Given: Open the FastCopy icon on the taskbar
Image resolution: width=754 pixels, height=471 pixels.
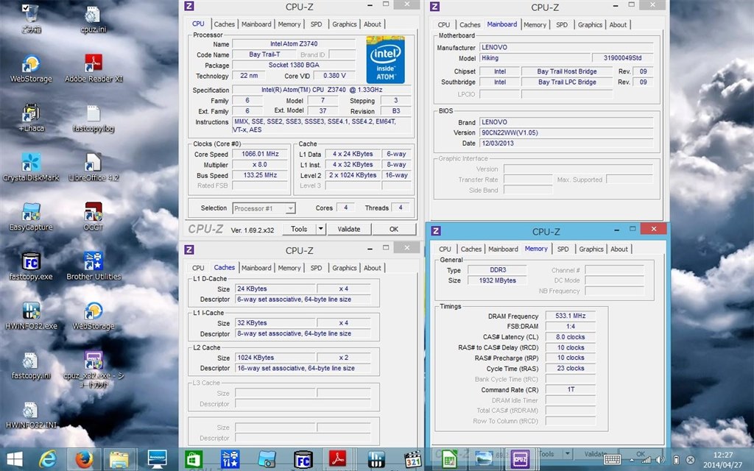Looking at the screenshot, I should [x=303, y=459].
